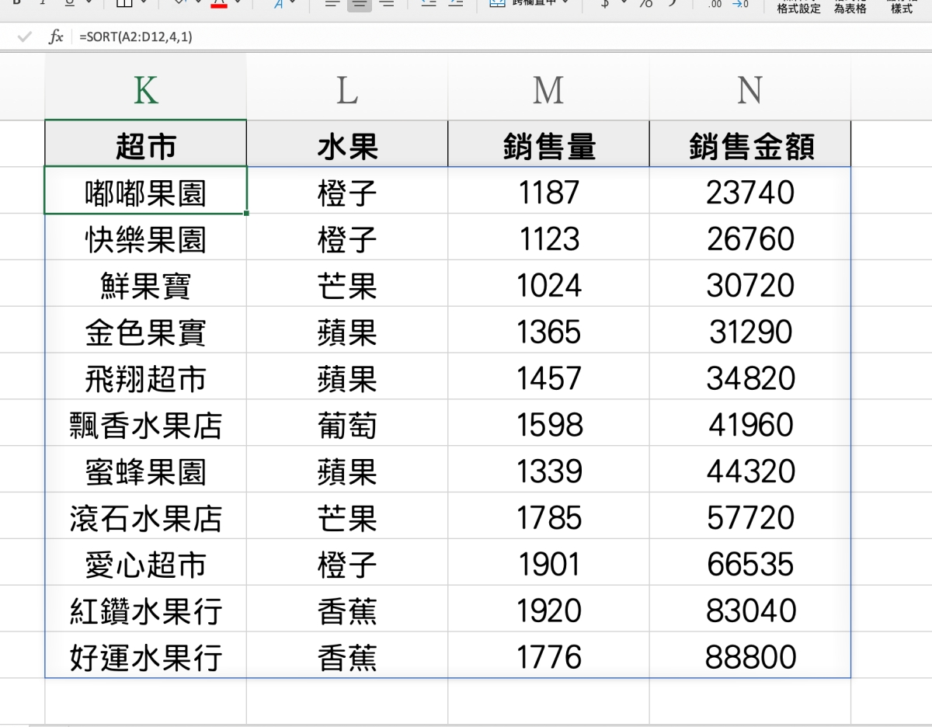
Task: Select the sales value 1365
Action: pyautogui.click(x=548, y=330)
